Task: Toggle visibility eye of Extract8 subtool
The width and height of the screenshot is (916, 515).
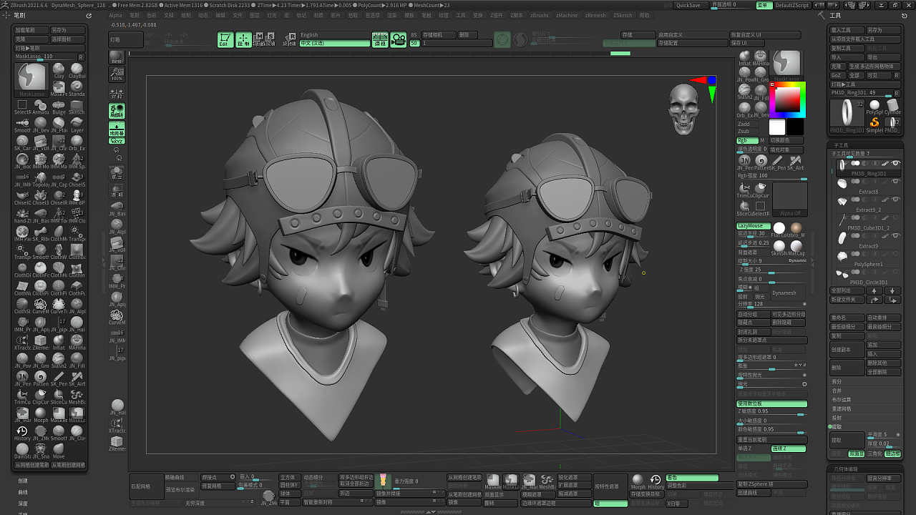Action: click(x=895, y=182)
